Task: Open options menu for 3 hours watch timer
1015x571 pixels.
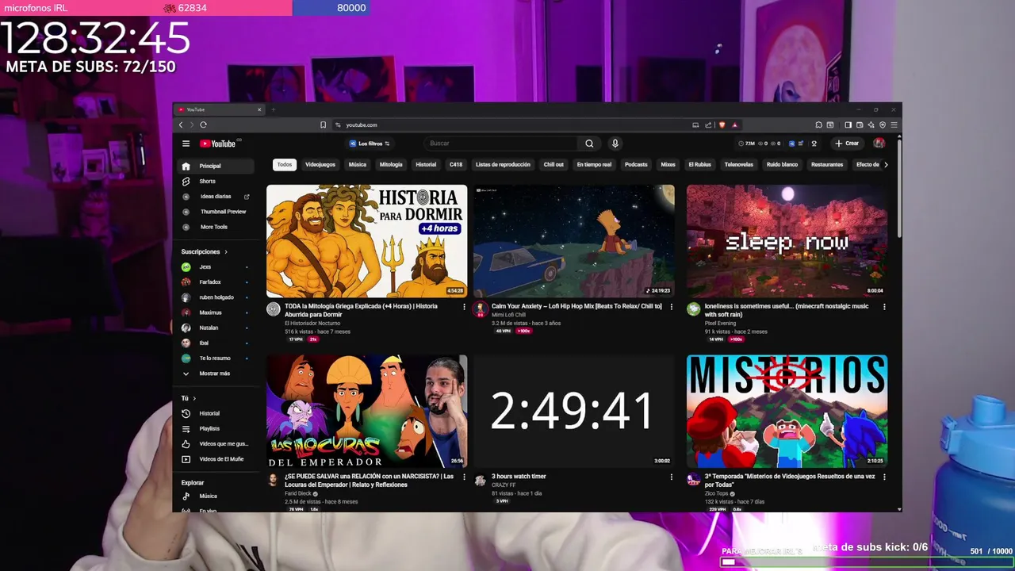Action: point(672,477)
